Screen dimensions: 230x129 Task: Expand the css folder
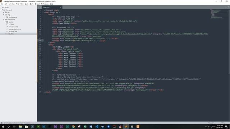tap(4, 13)
